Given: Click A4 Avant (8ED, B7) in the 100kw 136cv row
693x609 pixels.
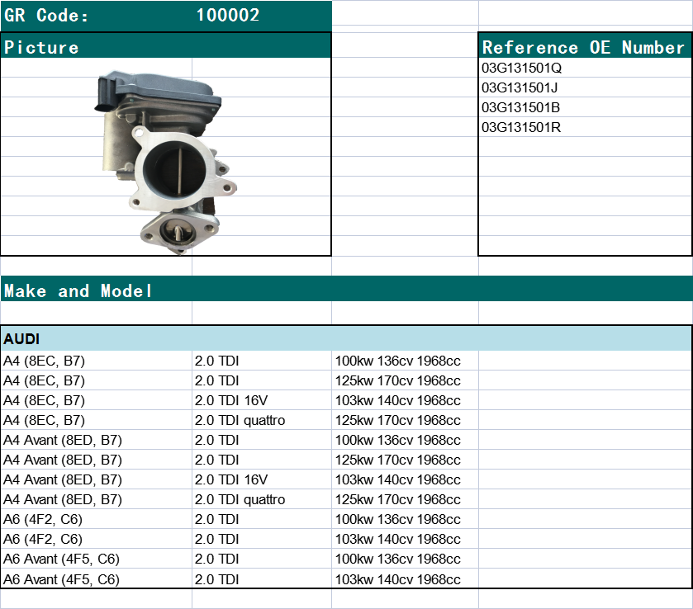Looking at the screenshot, I should (x=62, y=441).
